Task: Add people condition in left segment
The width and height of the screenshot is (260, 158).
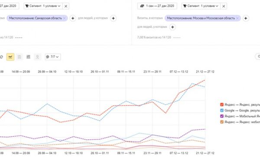Action: (113, 18)
